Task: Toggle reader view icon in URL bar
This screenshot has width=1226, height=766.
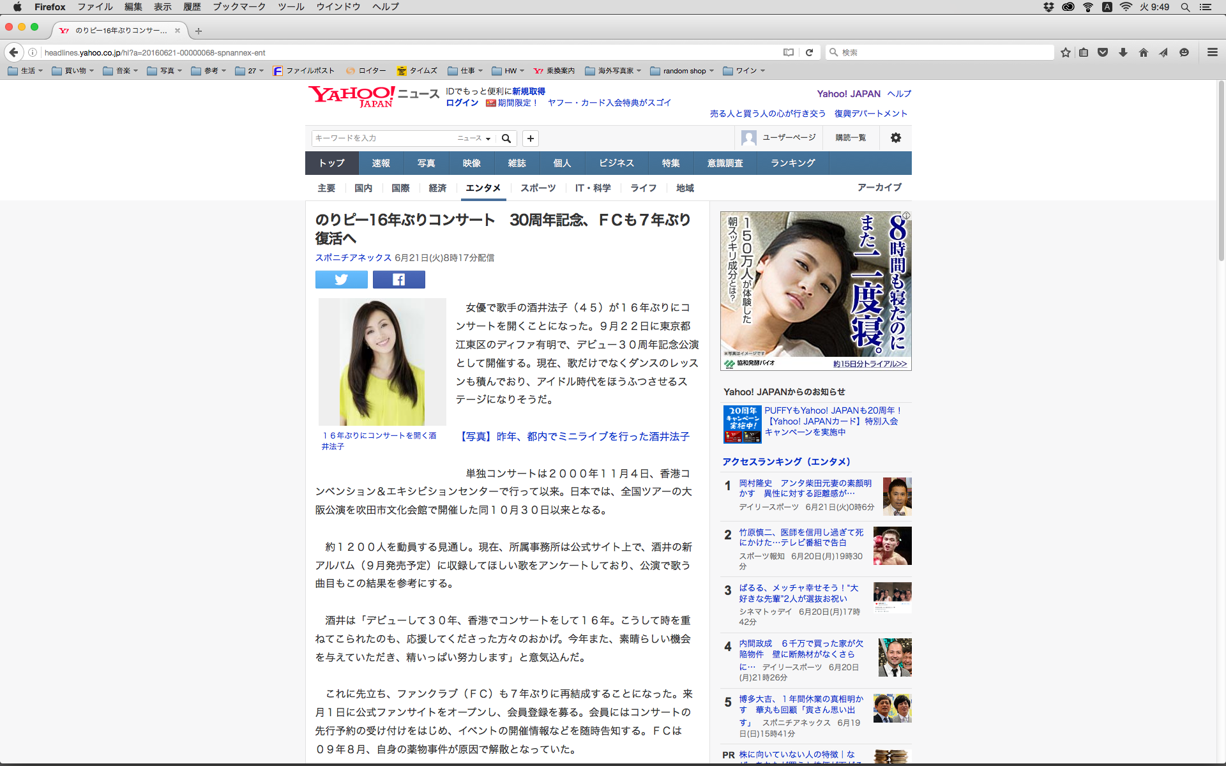Action: click(789, 52)
